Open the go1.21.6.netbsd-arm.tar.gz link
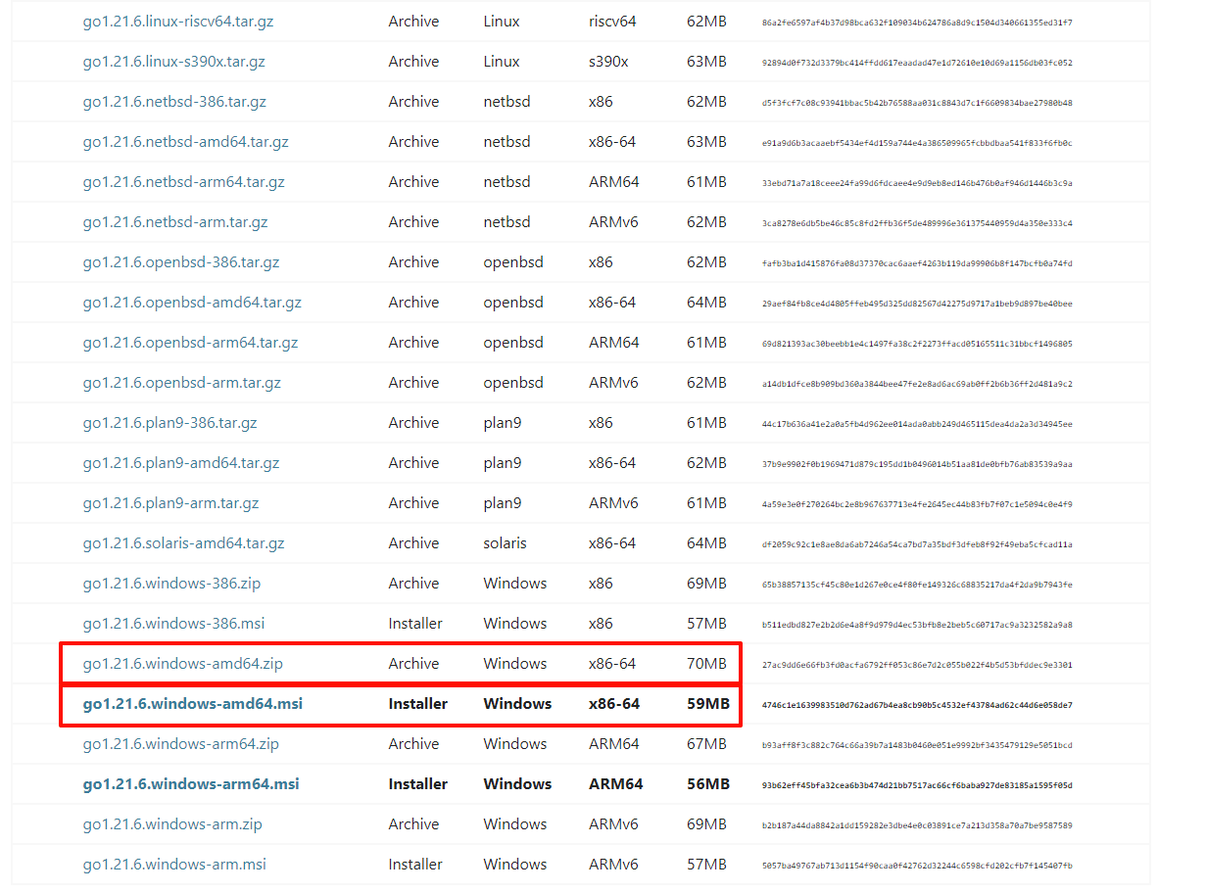The height and width of the screenshot is (892, 1206). point(175,222)
